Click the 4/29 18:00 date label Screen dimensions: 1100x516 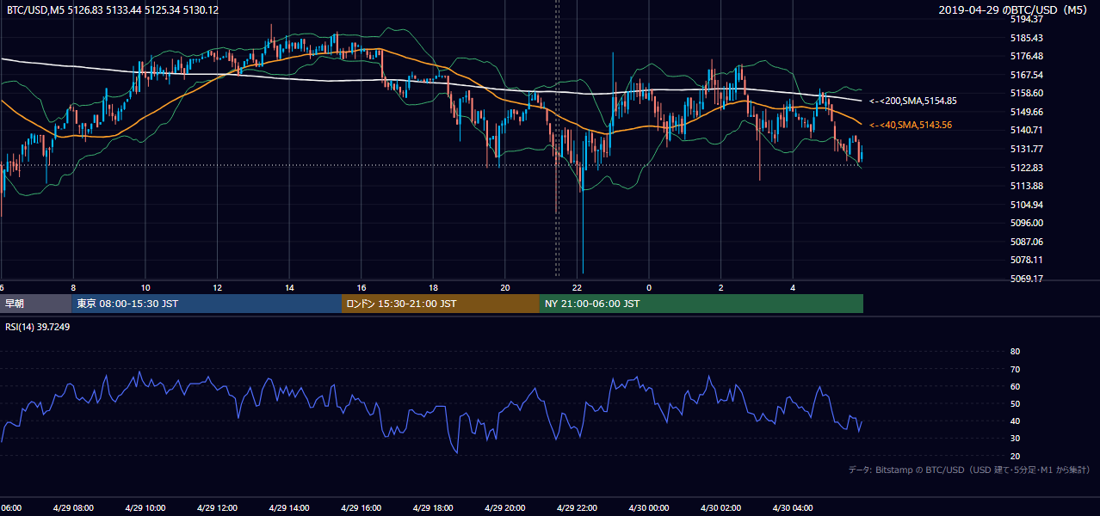click(x=433, y=508)
